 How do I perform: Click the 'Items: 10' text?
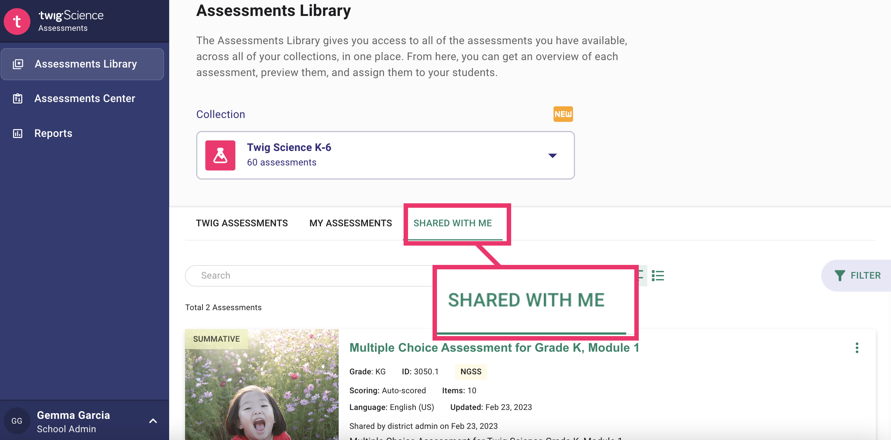[x=459, y=390]
